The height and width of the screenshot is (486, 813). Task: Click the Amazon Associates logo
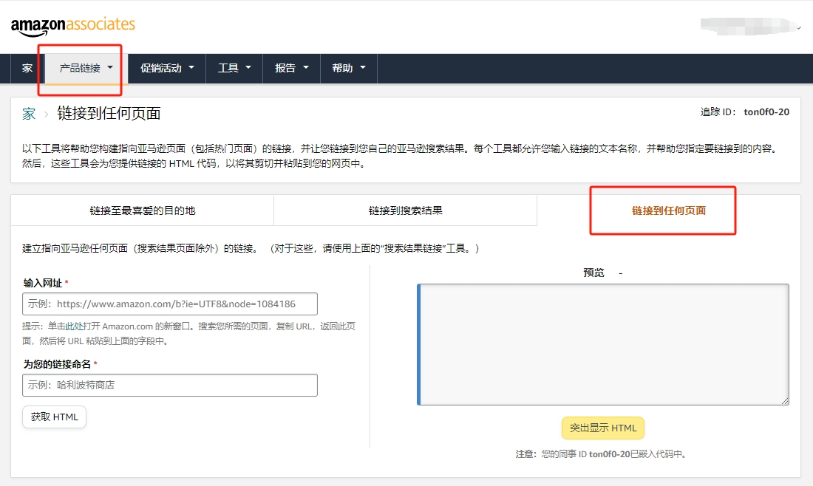click(x=72, y=26)
